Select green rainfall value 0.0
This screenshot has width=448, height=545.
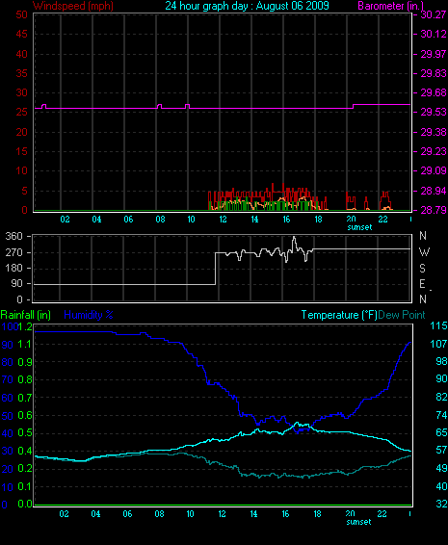click(25, 504)
